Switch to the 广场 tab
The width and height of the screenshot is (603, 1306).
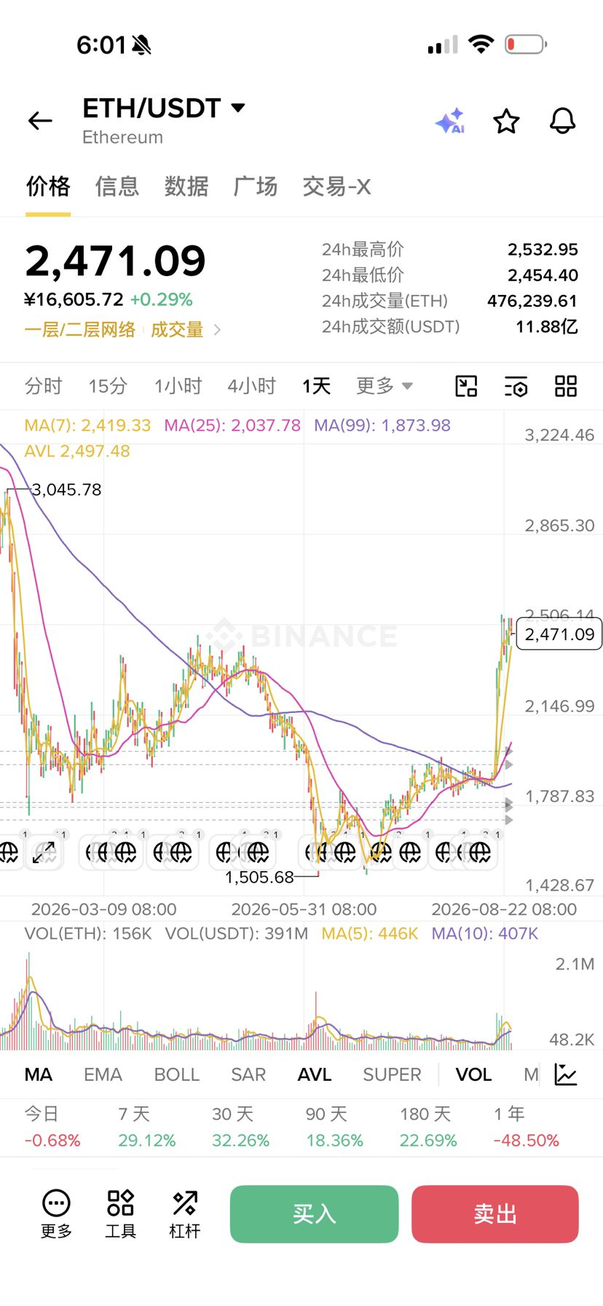256,187
